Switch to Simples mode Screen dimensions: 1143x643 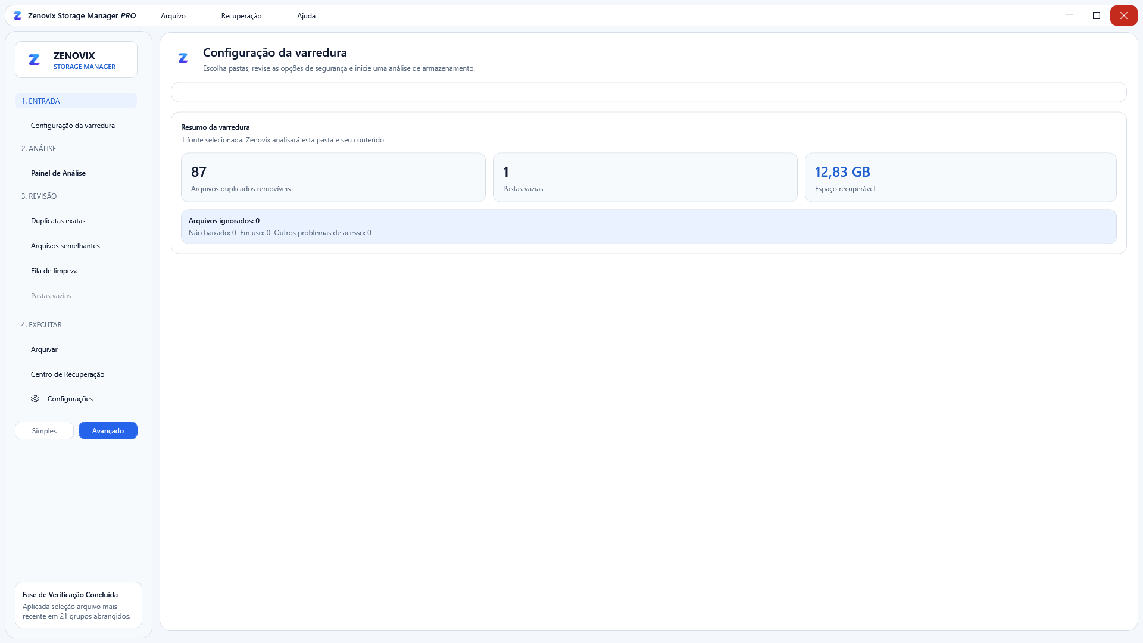pos(45,430)
